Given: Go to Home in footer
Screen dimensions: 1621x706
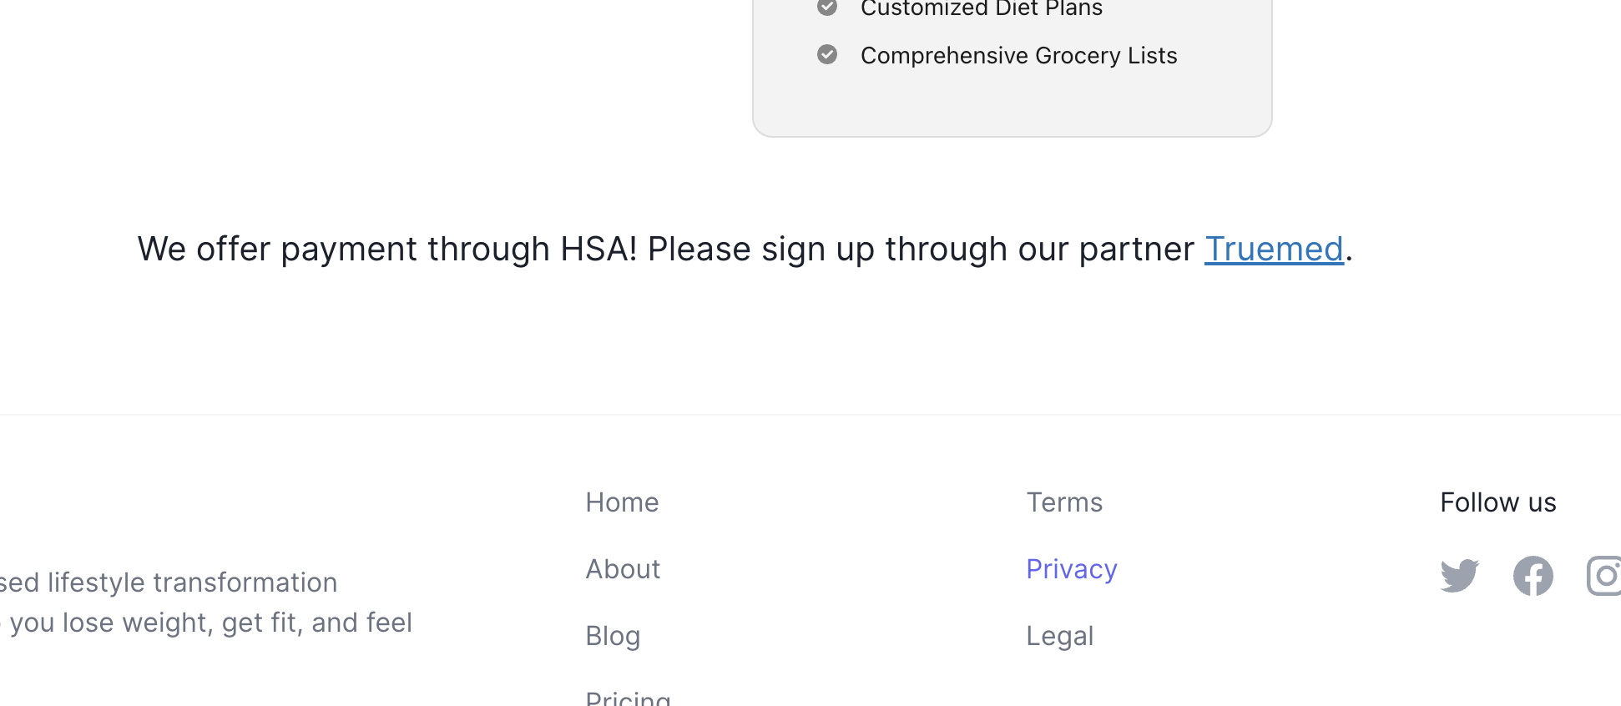Looking at the screenshot, I should point(622,502).
